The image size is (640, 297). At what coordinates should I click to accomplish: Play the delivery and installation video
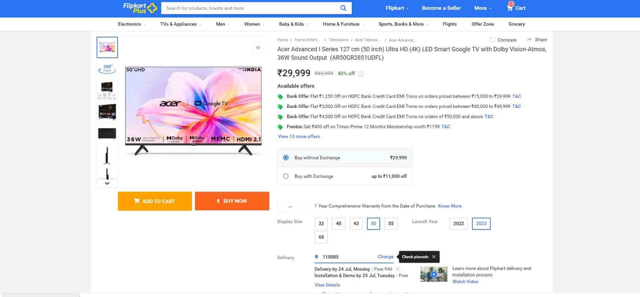(x=434, y=274)
